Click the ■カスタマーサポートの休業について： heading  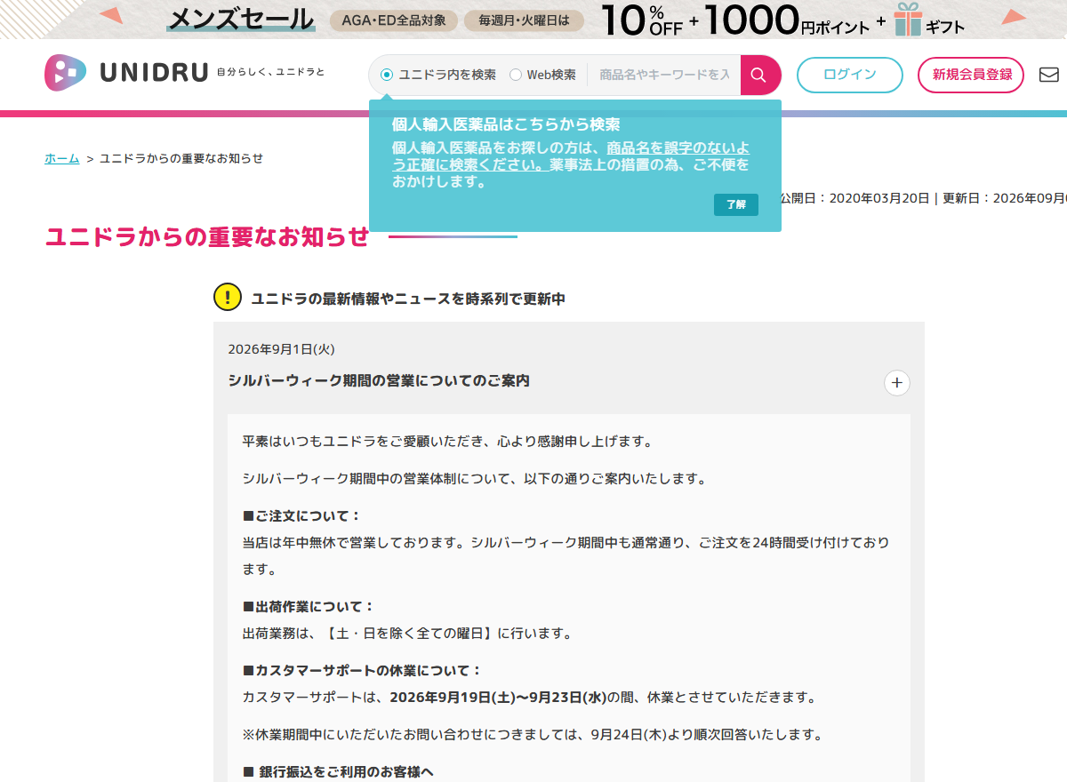[x=362, y=671]
